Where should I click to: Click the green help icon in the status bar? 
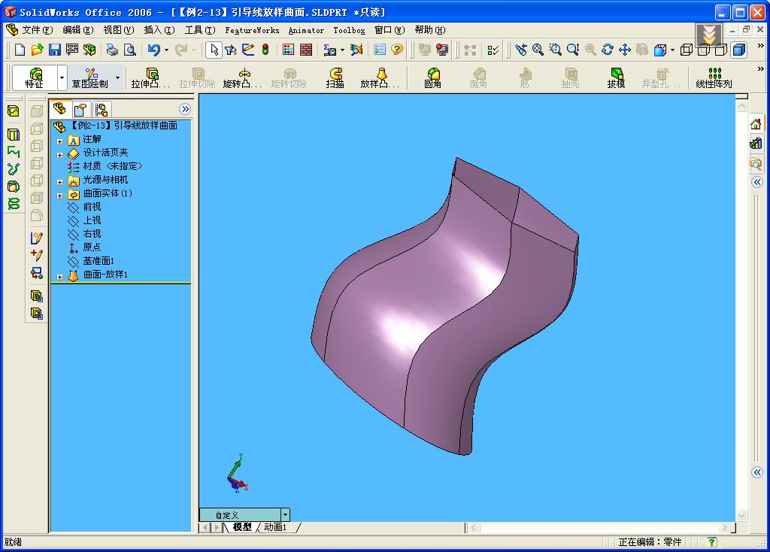tap(711, 541)
